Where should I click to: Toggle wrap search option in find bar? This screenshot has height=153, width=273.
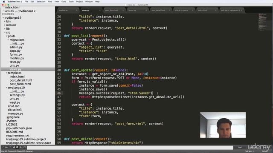coord(17,147)
